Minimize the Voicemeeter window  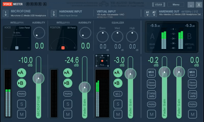pyautogui.click(x=191, y=5)
